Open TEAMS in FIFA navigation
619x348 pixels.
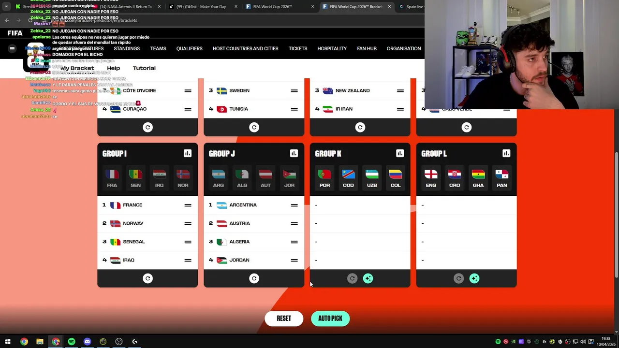pos(158,48)
